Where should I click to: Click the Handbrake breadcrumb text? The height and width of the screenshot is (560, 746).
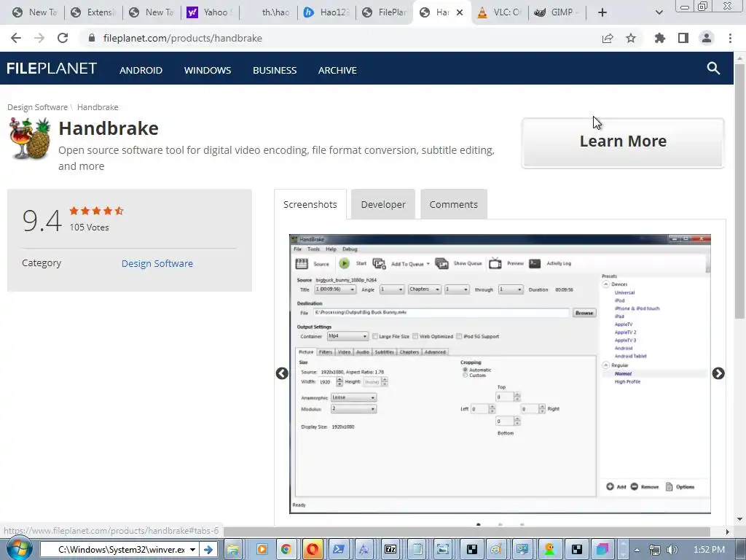98,107
